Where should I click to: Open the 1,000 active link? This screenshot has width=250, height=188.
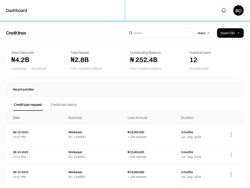click(x=19, y=69)
